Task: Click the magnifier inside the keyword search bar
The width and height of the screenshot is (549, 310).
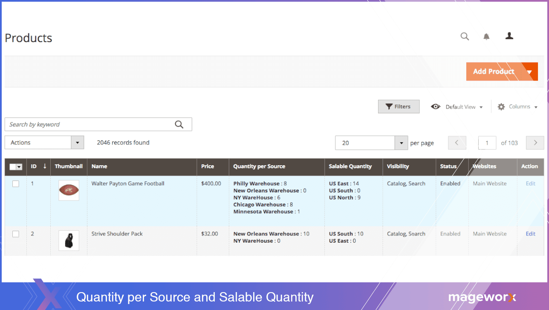Action: click(179, 124)
